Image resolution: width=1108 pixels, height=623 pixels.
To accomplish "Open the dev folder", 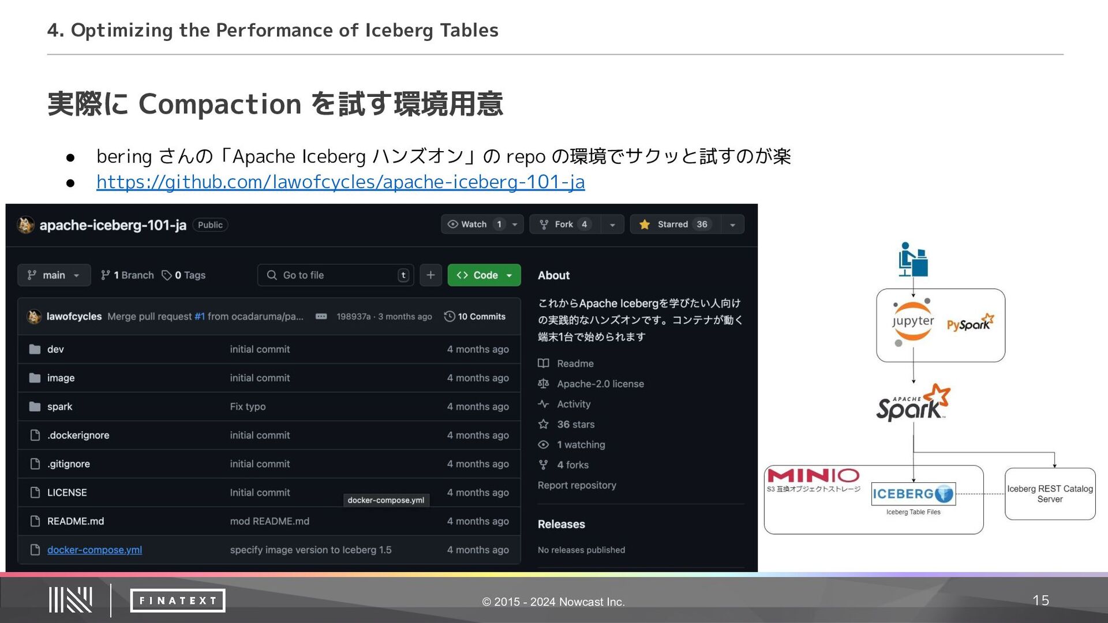I will 55,349.
